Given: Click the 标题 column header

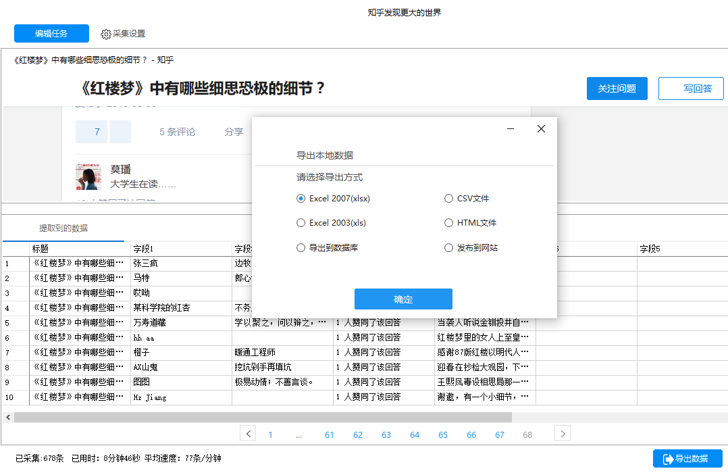Looking at the screenshot, I should pos(80,249).
